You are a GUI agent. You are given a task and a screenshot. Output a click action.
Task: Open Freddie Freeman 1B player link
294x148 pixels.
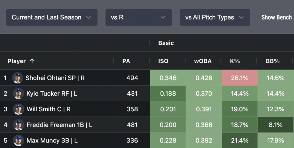55,125
